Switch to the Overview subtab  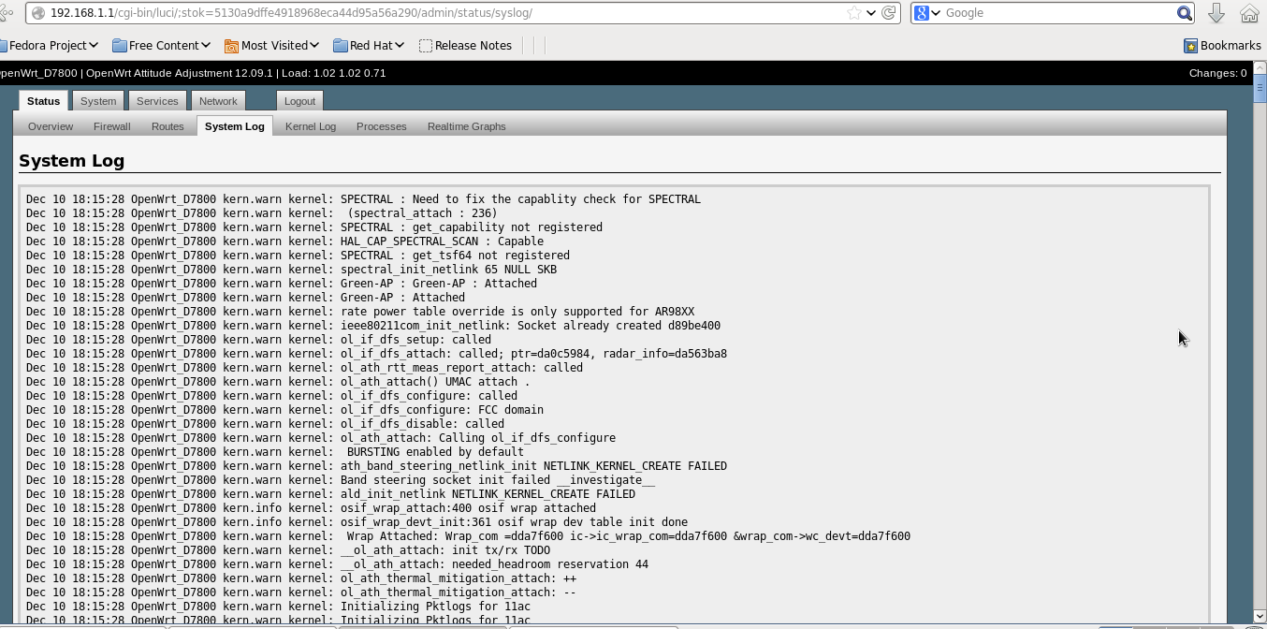(51, 126)
